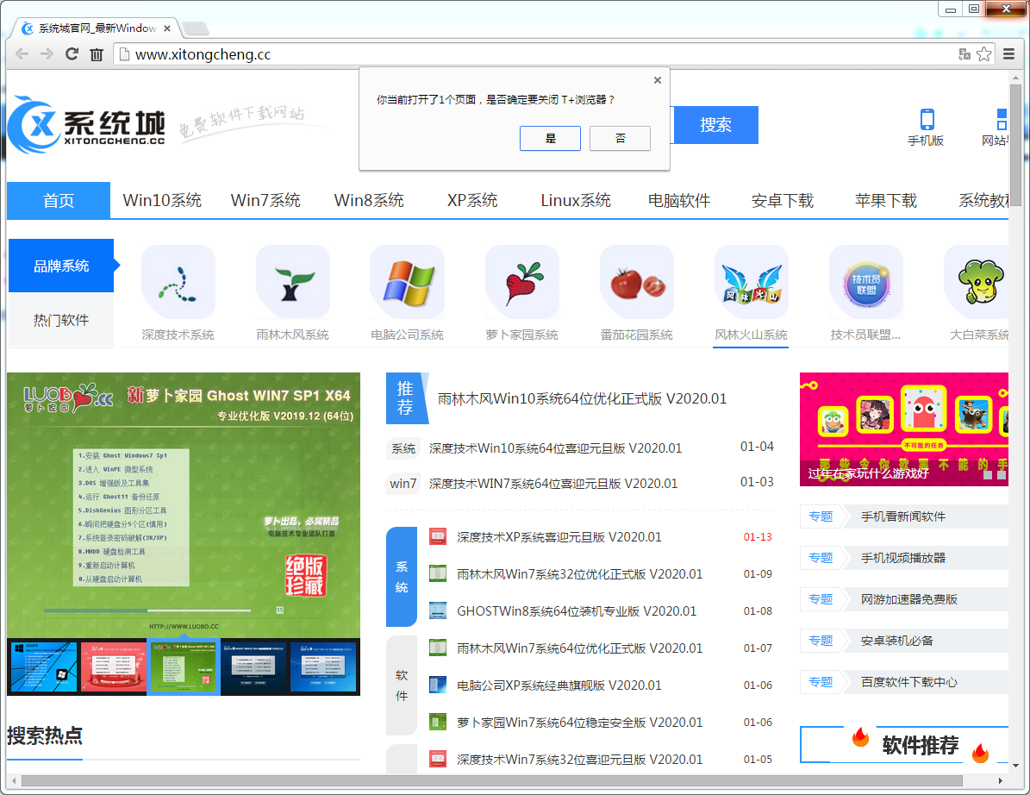Click the pink game ad banner
Viewport: 1030px width, 795px height.
[904, 429]
